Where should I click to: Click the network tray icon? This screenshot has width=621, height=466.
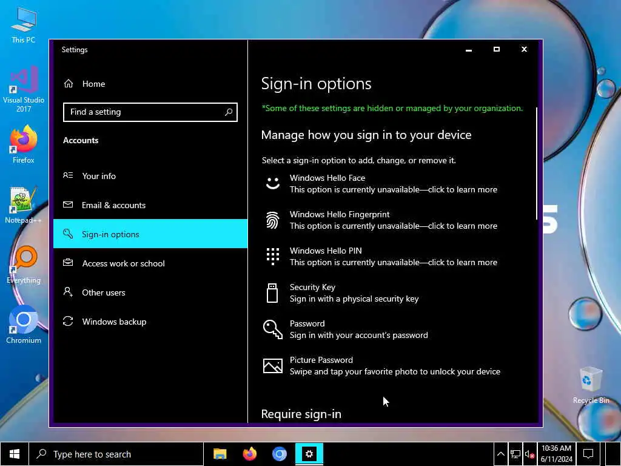(x=515, y=454)
